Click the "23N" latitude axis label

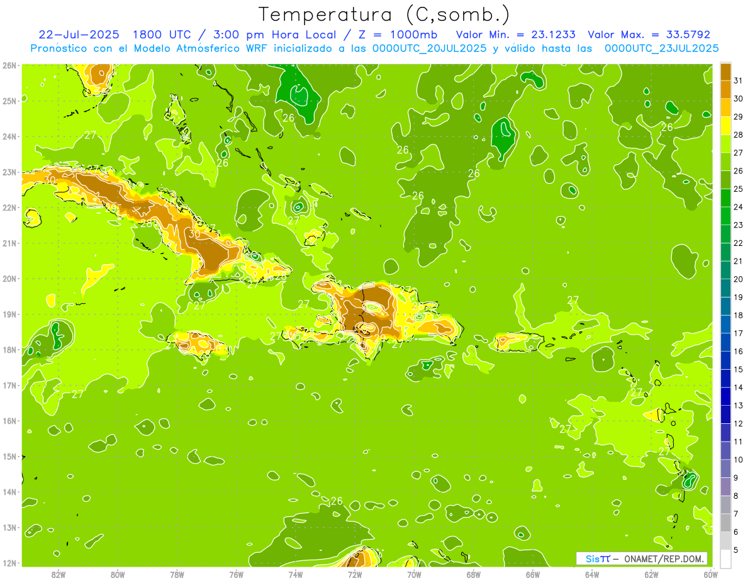tap(9, 172)
